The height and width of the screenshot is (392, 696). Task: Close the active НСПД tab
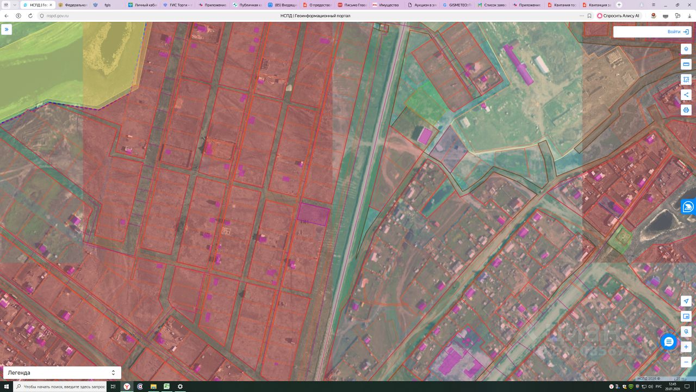(52, 5)
